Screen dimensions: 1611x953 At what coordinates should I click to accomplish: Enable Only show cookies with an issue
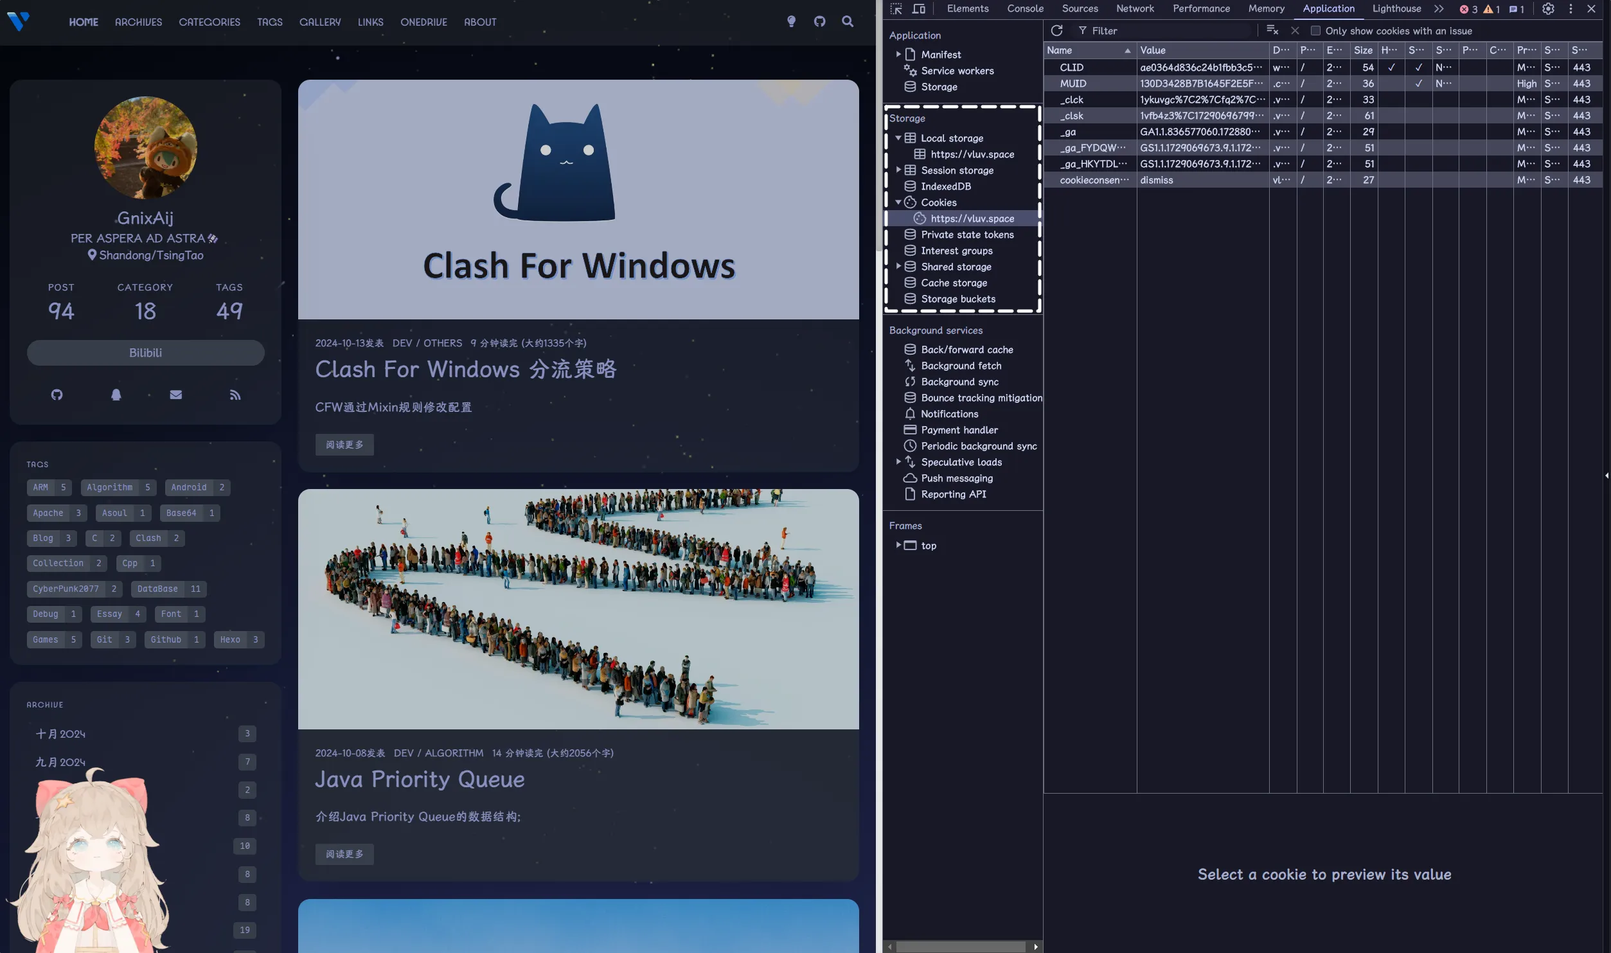(x=1315, y=31)
